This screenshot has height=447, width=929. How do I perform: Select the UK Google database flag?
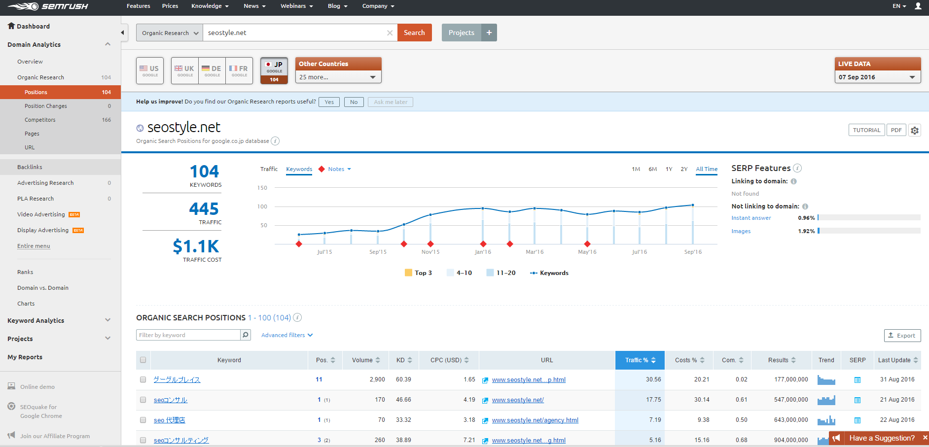click(185, 70)
